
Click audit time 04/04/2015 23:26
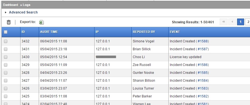tap(54, 73)
